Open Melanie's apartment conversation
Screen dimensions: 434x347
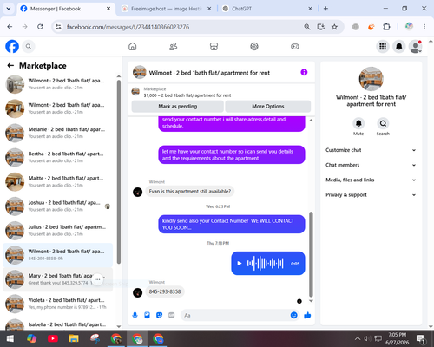pos(58,133)
